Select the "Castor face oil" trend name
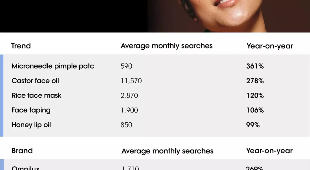Screen dimensions: 310x170 pyautogui.click(x=35, y=81)
